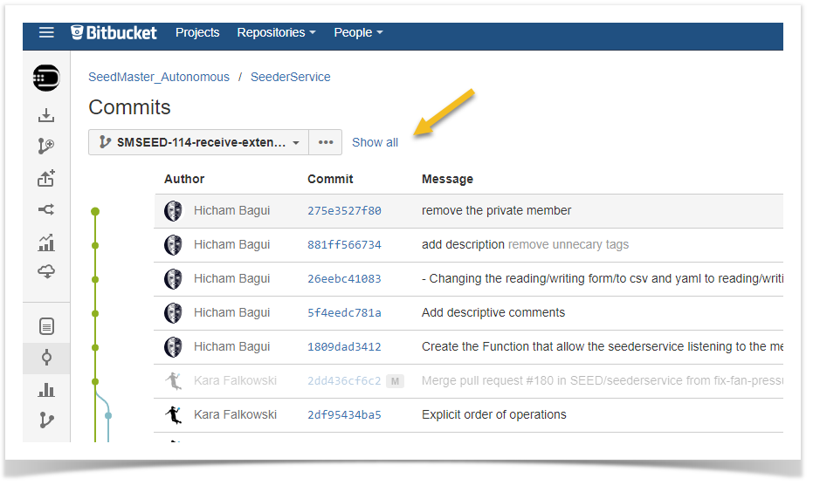Screen dimensions: 813x485
Task: Click the SeedMaster_Autonomous breadcrumb link
Action: (159, 78)
